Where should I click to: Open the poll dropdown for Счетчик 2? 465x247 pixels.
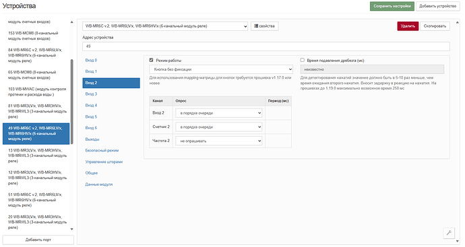pyautogui.click(x=219, y=127)
